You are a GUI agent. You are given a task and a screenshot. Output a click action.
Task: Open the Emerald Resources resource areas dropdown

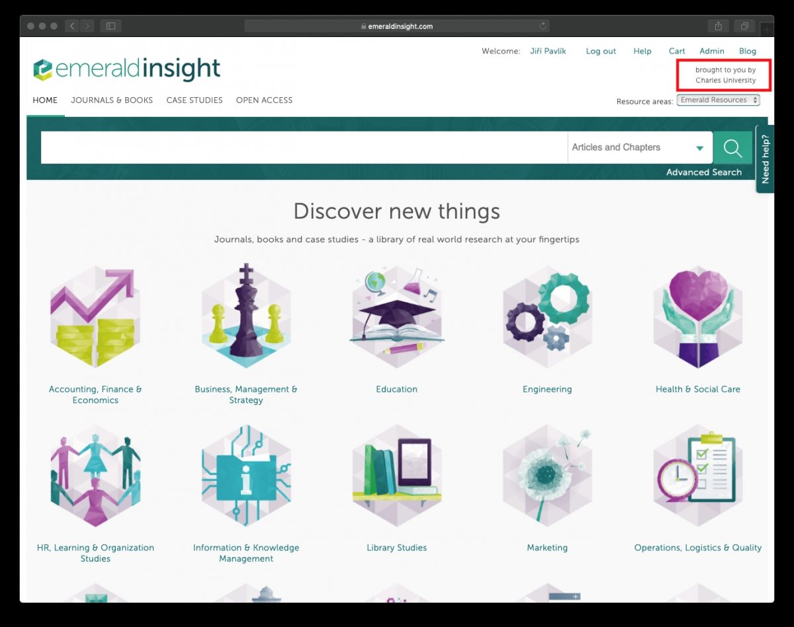[718, 100]
